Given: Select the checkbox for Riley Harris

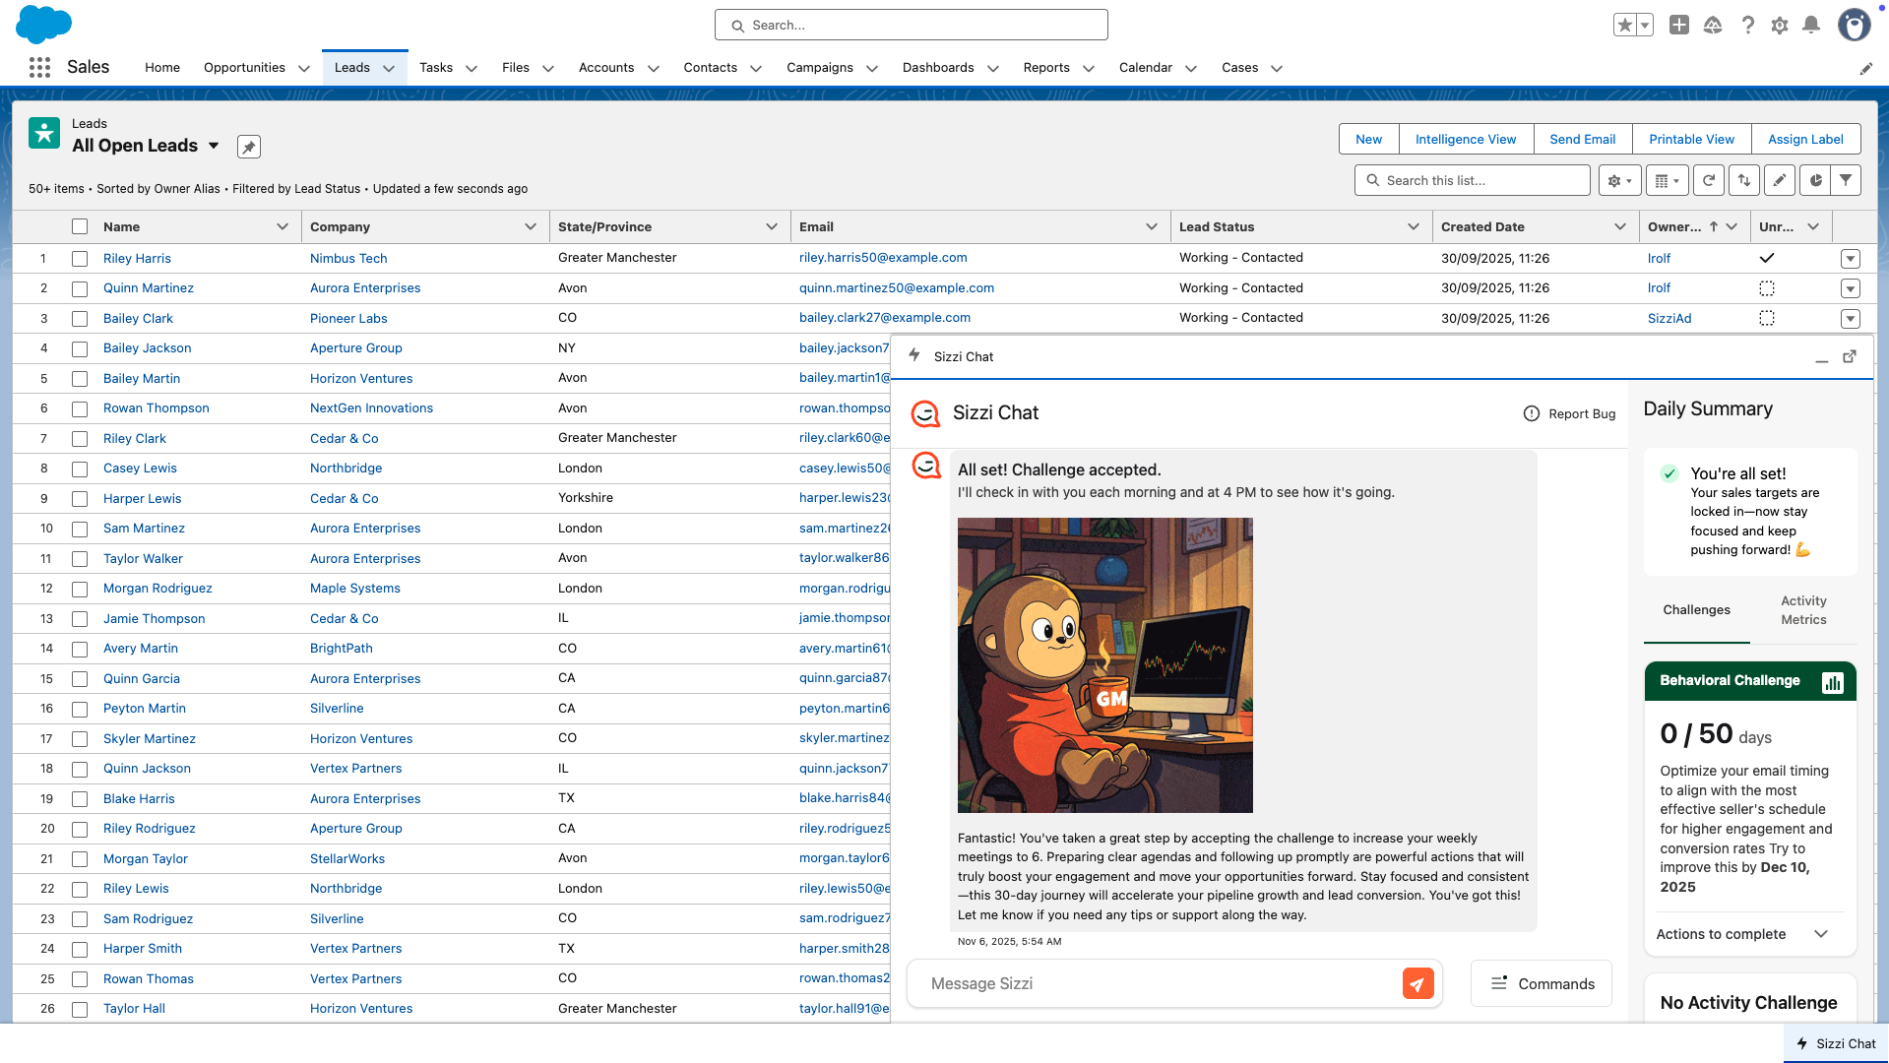Looking at the screenshot, I should 80,259.
